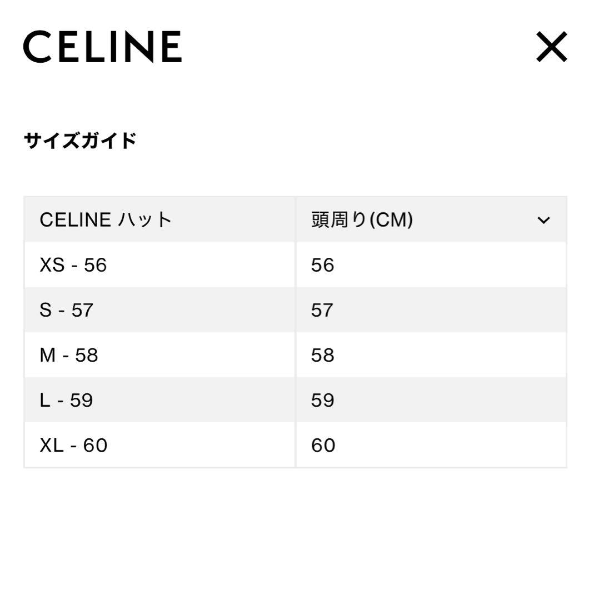Click the 頭周り(CM) column header
Viewport: 599px width, 600px height.
click(361, 219)
